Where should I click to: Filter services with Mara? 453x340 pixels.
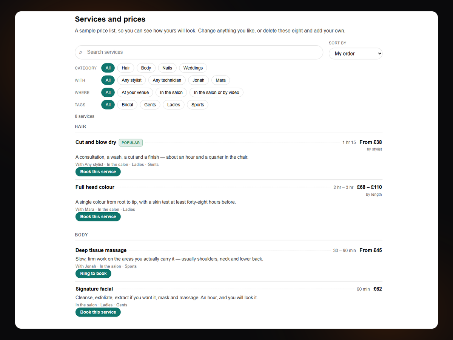(x=221, y=80)
